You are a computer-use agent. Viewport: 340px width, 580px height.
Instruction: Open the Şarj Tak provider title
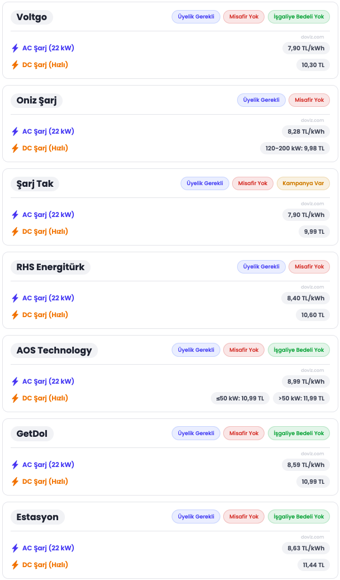pos(35,183)
